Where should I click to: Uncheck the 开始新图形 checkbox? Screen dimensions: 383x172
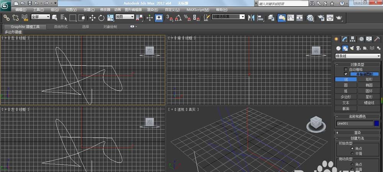click(x=346, y=74)
